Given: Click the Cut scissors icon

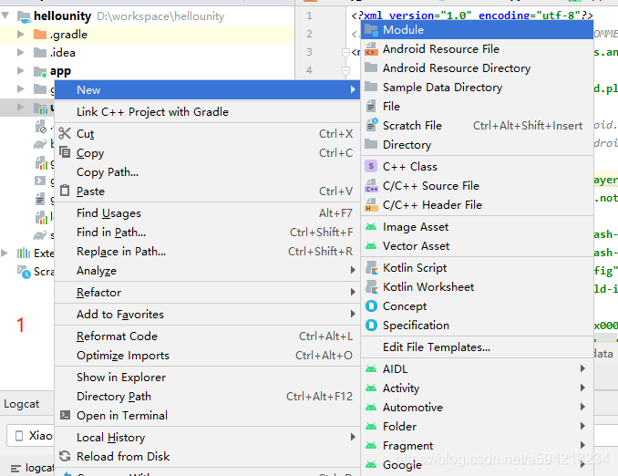Looking at the screenshot, I should (65, 133).
